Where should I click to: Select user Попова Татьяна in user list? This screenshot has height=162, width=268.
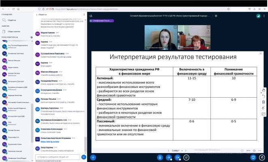point(17,130)
